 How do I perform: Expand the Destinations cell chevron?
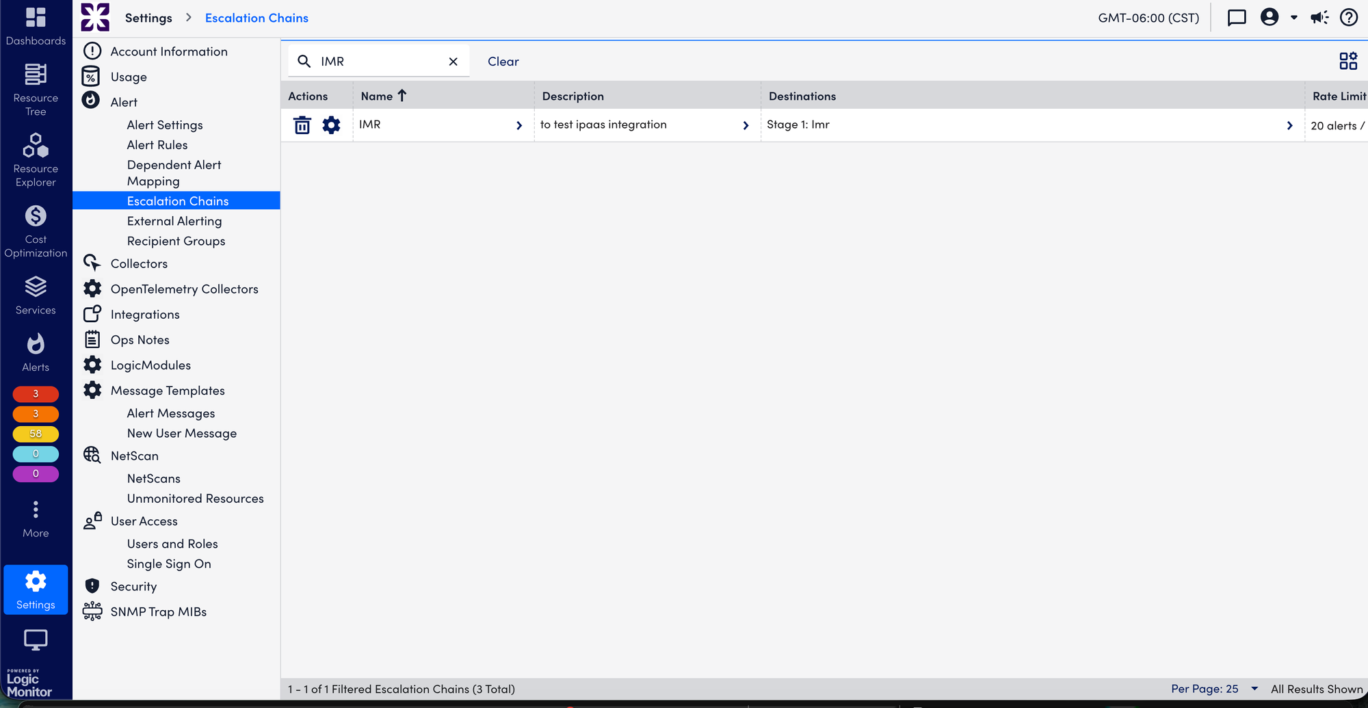tap(1289, 126)
